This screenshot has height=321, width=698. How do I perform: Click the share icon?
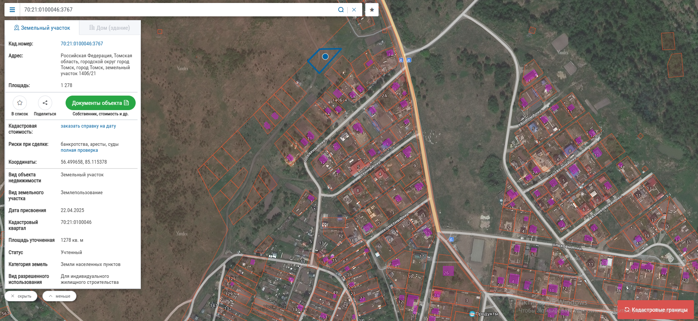coord(45,103)
